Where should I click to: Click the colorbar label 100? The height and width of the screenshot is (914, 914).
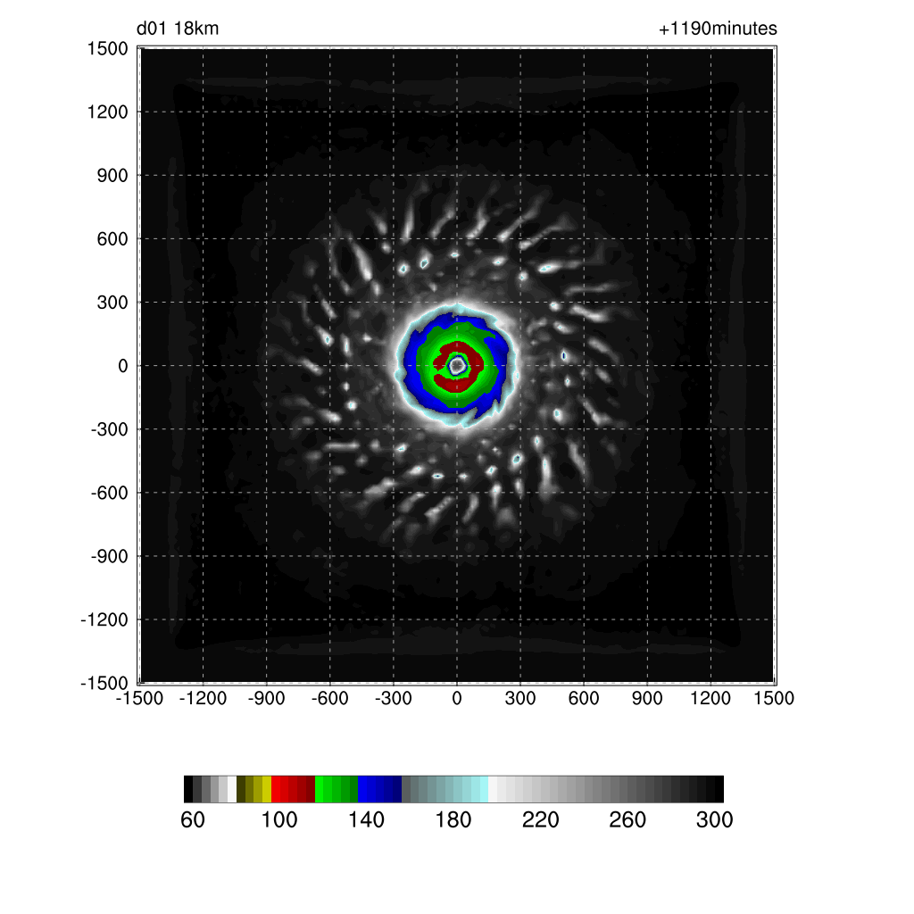coord(279,819)
